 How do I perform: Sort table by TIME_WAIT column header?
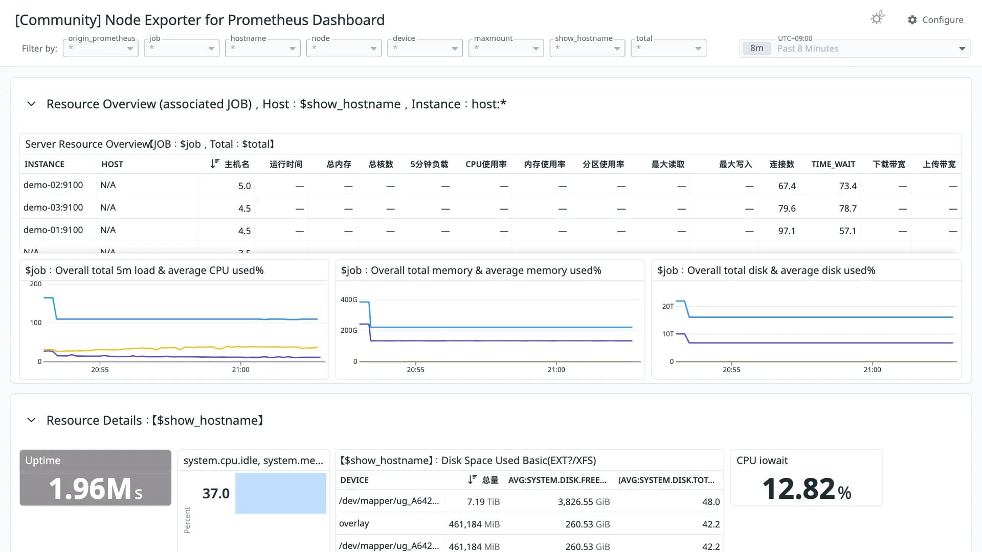[833, 164]
